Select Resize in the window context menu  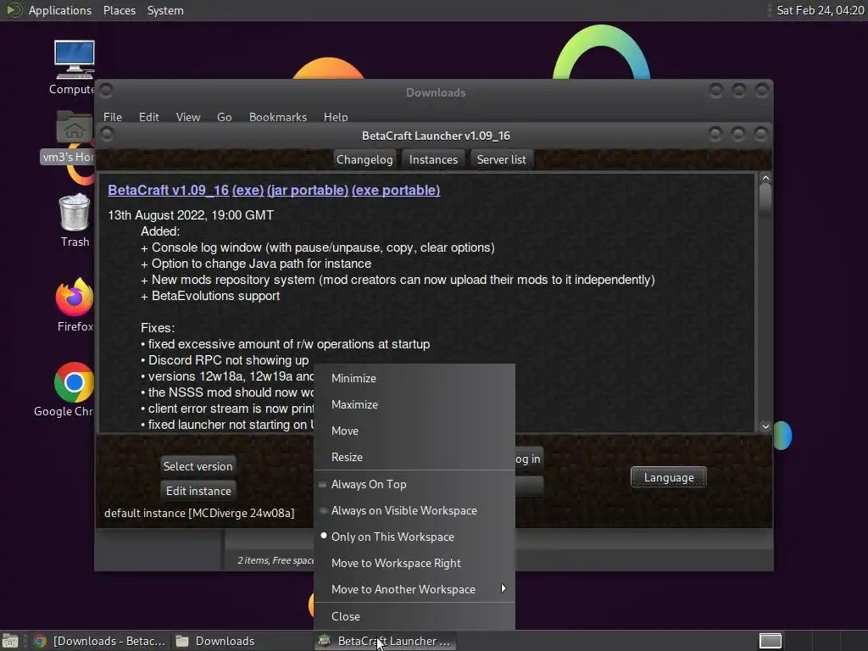tap(415, 457)
